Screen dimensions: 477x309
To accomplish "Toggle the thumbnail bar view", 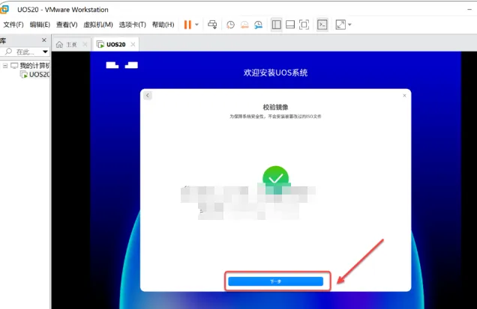I will point(290,25).
